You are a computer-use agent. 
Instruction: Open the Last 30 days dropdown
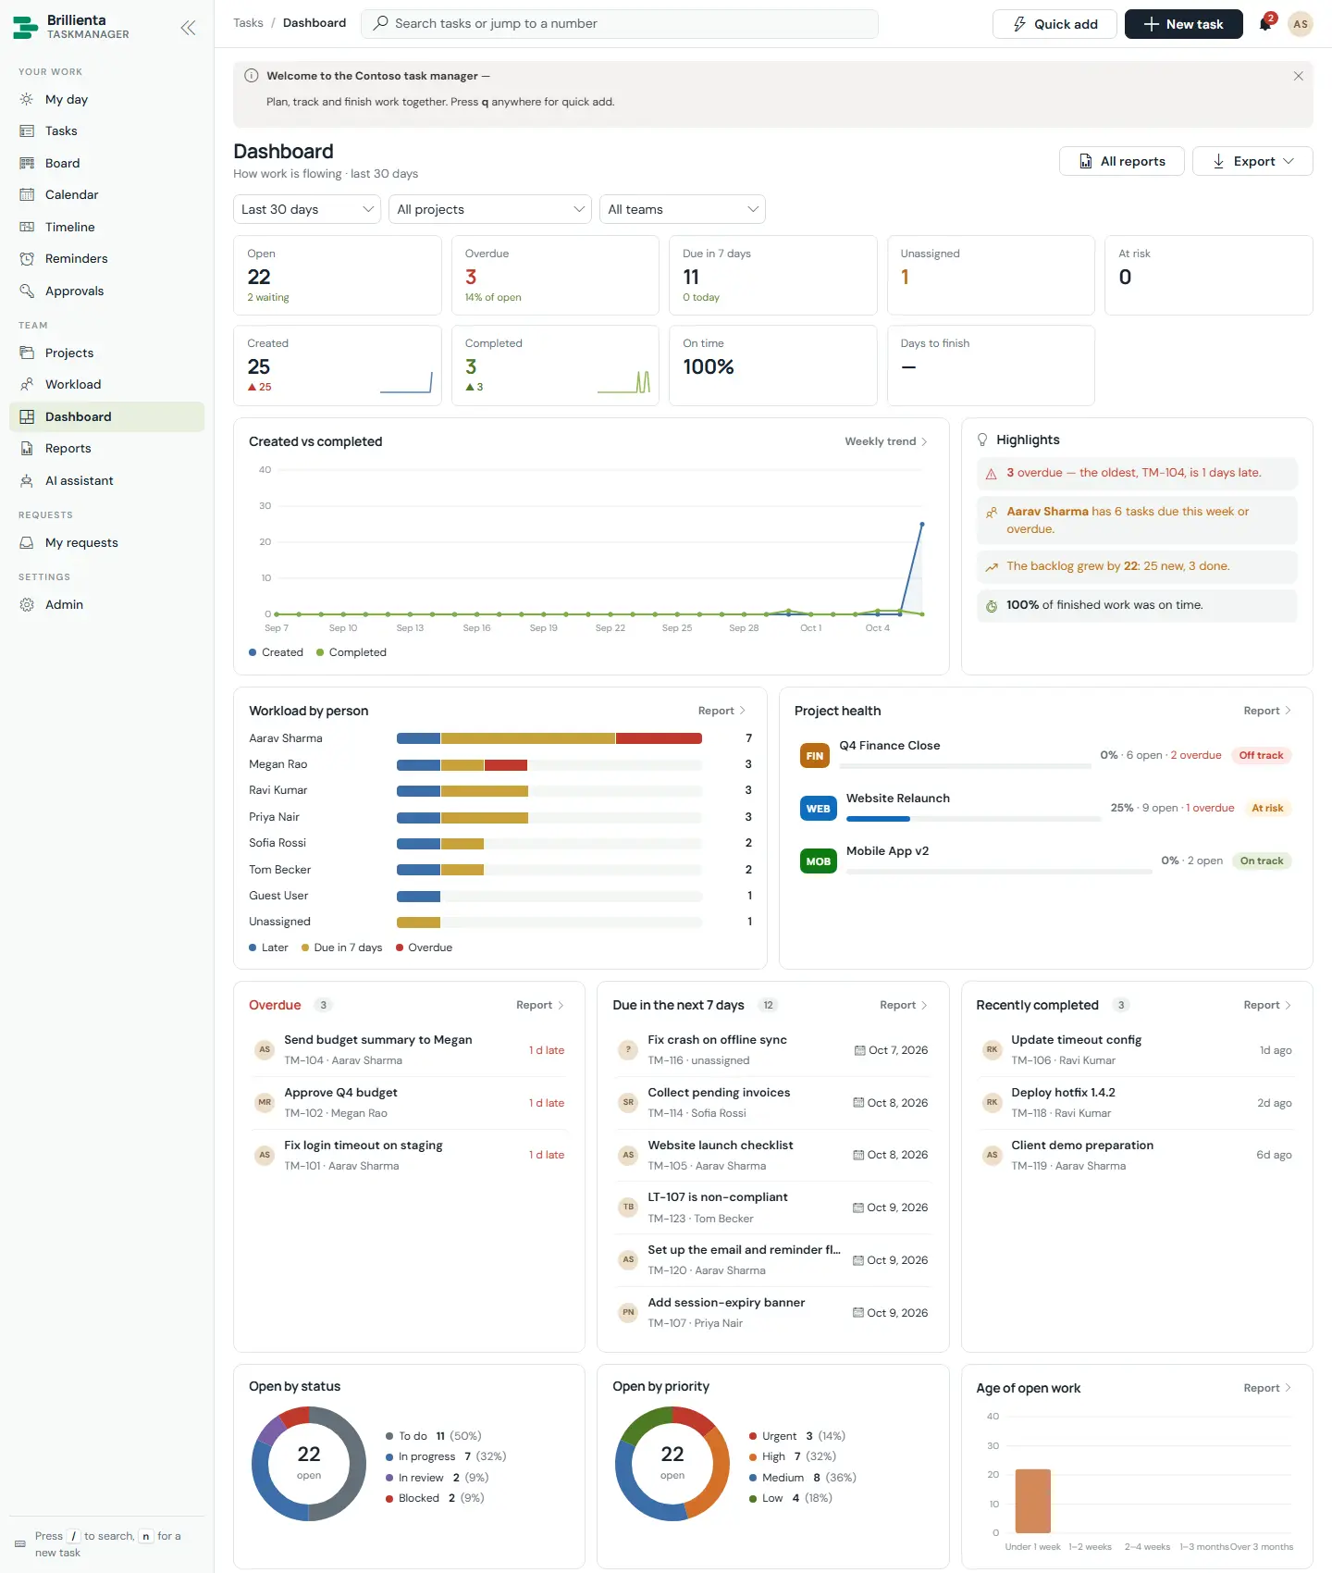pos(307,209)
